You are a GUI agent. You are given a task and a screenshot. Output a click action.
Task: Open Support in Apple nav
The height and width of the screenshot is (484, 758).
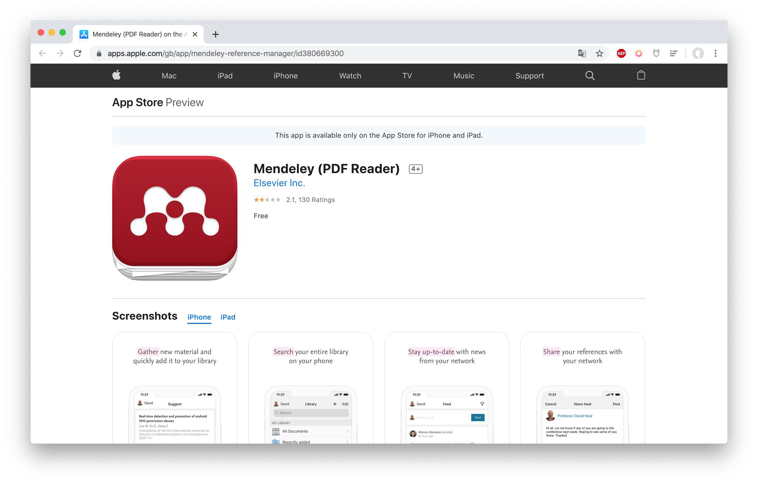tap(530, 76)
